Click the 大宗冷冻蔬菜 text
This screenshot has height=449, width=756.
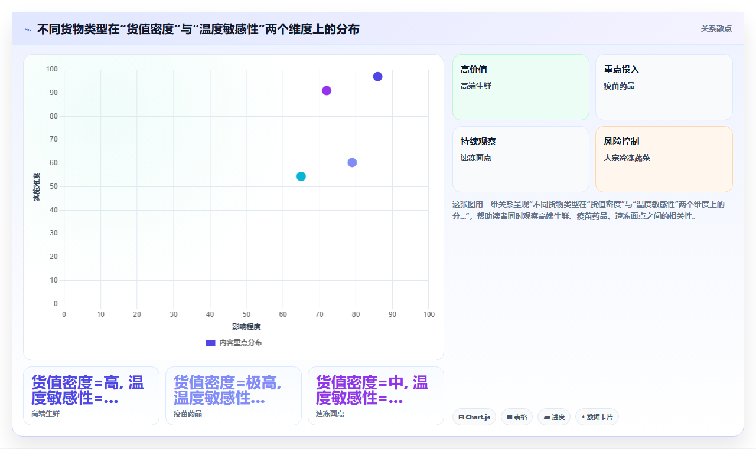pos(627,158)
